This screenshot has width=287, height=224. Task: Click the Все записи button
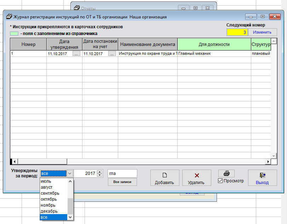(122, 182)
